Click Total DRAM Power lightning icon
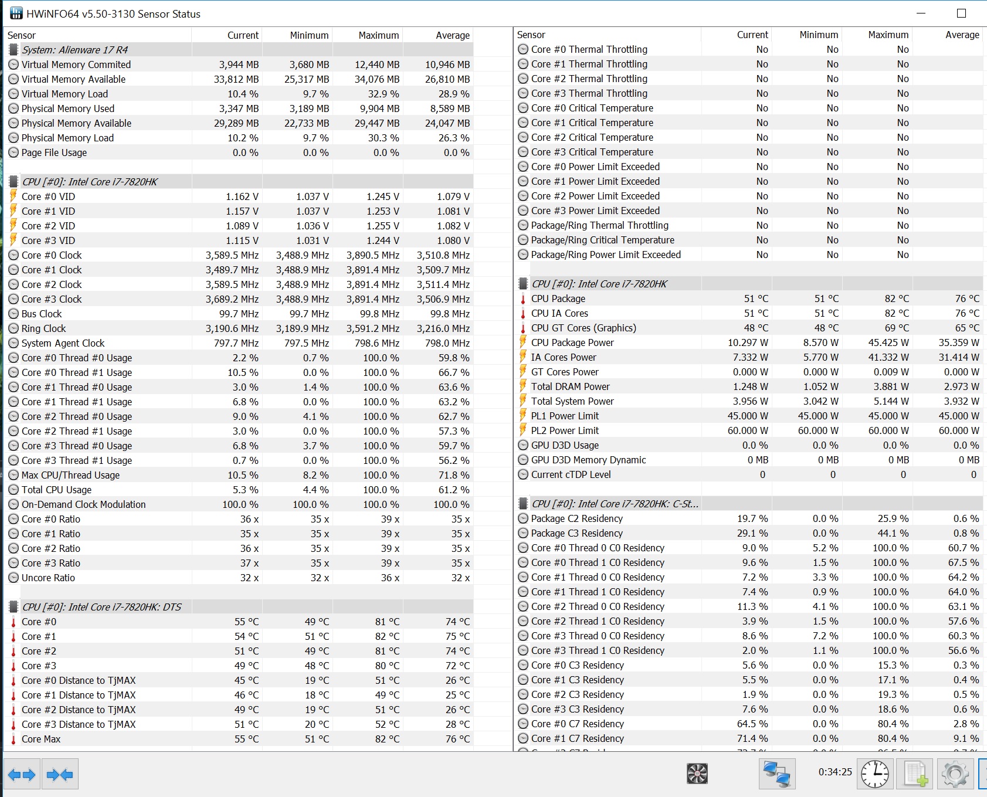 click(x=523, y=386)
